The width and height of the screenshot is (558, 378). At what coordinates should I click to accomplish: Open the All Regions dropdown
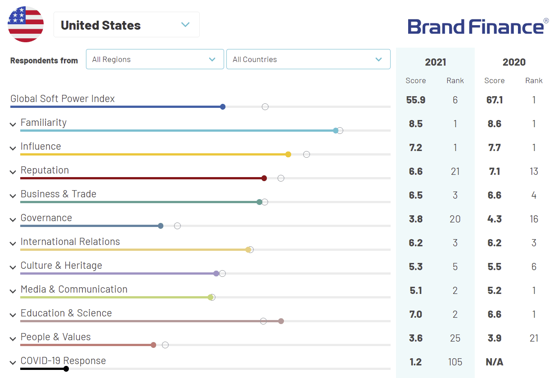click(154, 59)
